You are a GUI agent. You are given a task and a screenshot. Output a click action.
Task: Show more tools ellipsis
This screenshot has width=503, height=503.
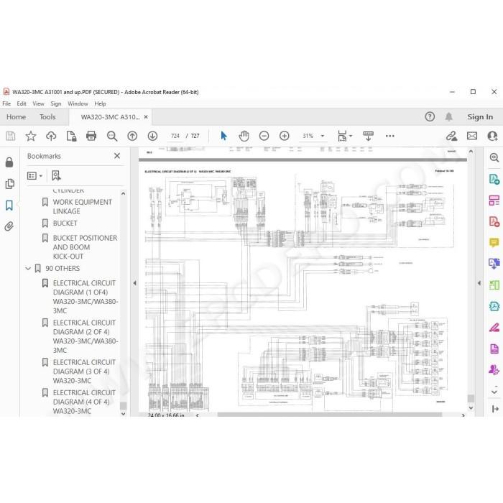(390, 136)
